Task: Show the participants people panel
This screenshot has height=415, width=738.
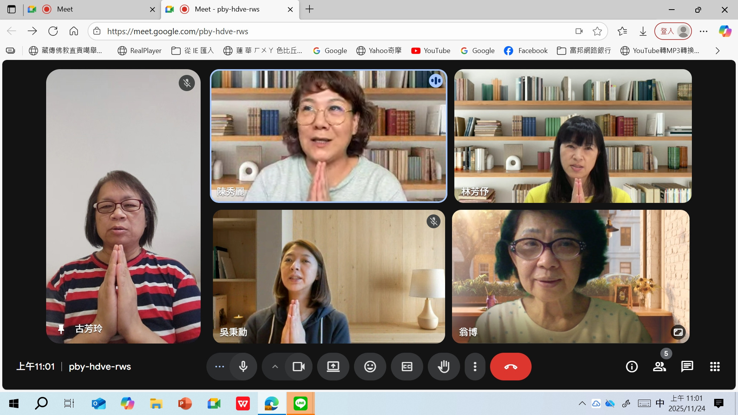Action: pyautogui.click(x=659, y=367)
